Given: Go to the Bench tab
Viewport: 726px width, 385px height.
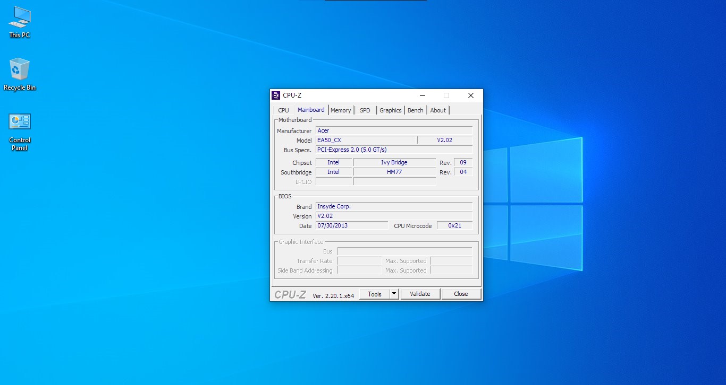Looking at the screenshot, I should [x=416, y=110].
